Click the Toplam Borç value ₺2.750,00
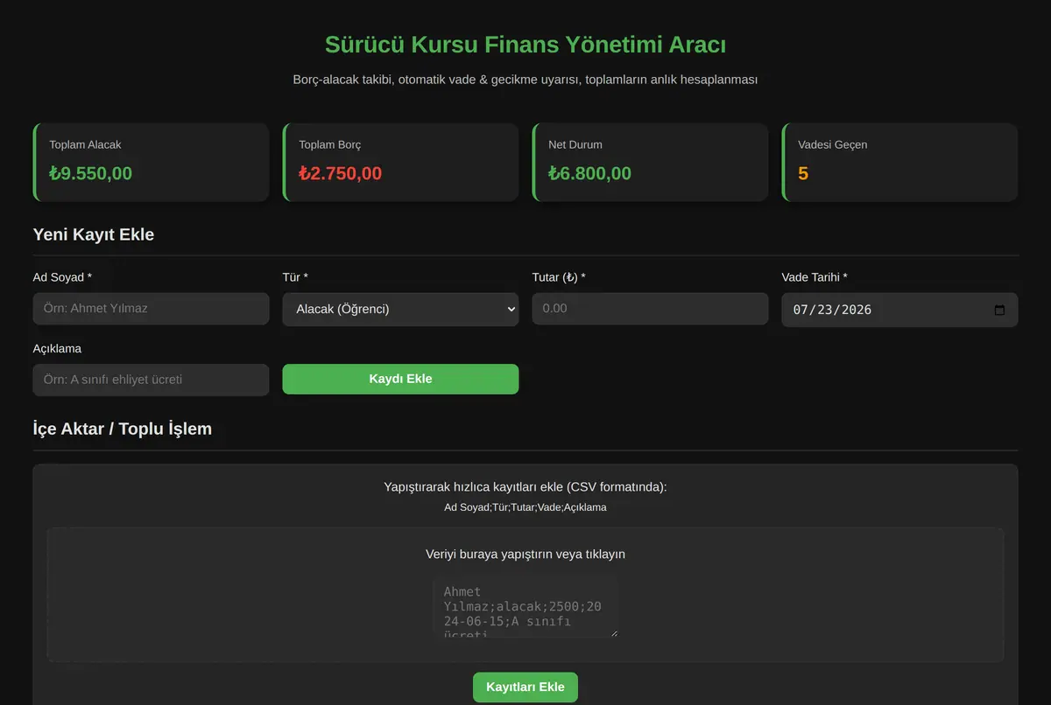The image size is (1051, 705). coord(341,173)
